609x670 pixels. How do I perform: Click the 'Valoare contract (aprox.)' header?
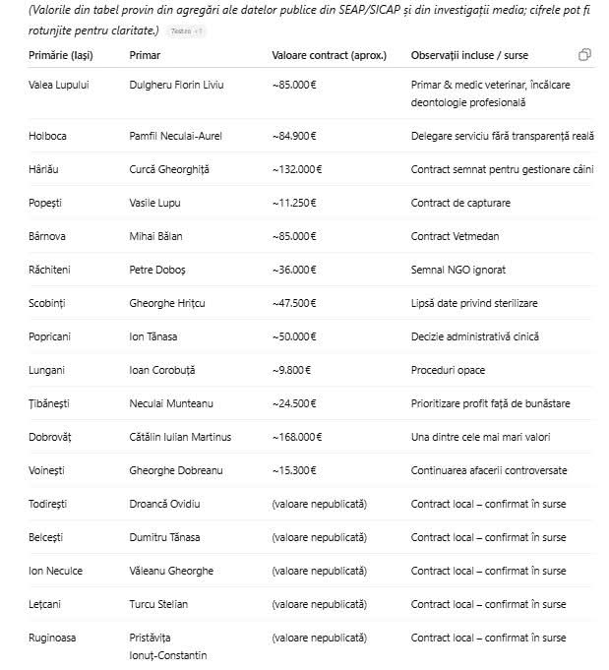coord(329,54)
